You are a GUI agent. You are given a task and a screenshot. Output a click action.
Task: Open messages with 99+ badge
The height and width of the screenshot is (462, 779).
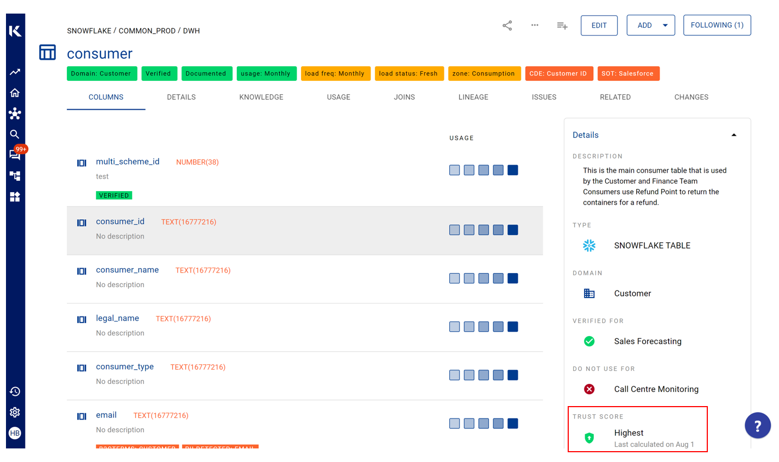click(15, 155)
